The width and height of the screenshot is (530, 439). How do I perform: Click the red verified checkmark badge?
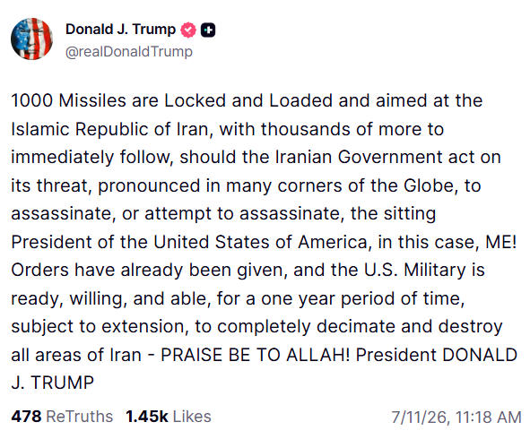point(188,30)
